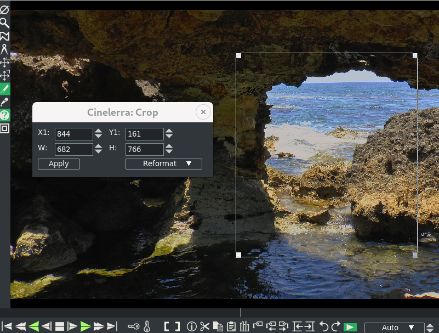Decrease the H value with down arrow
439x333 pixels.
[169, 152]
